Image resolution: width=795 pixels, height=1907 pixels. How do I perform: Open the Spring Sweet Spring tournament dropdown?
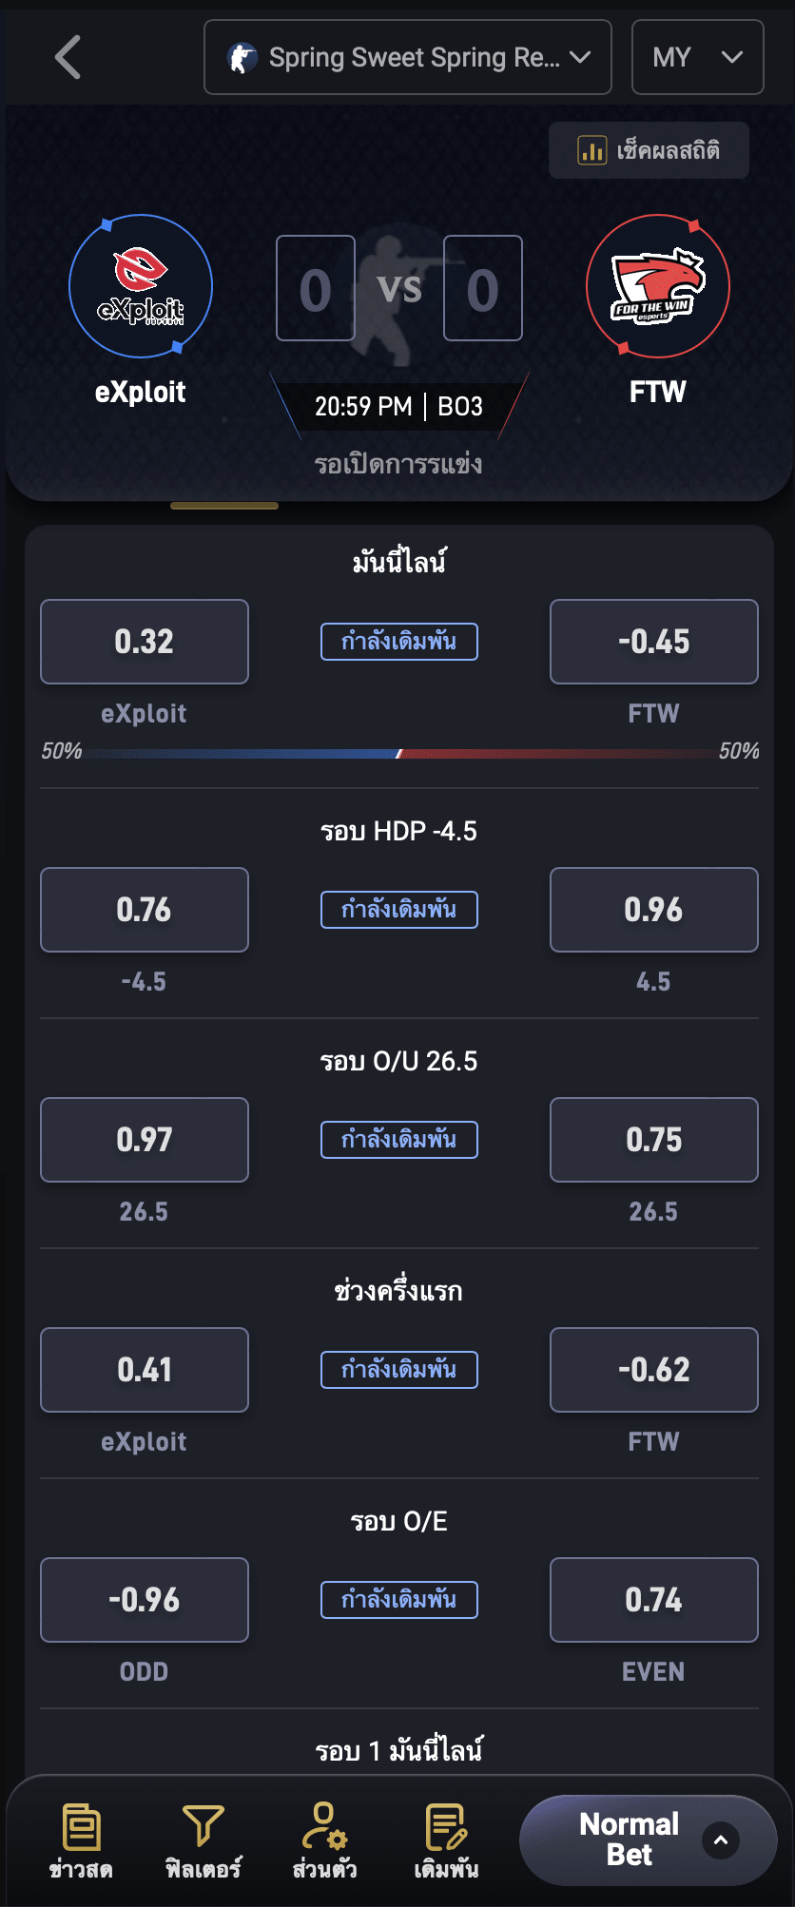coord(408,58)
